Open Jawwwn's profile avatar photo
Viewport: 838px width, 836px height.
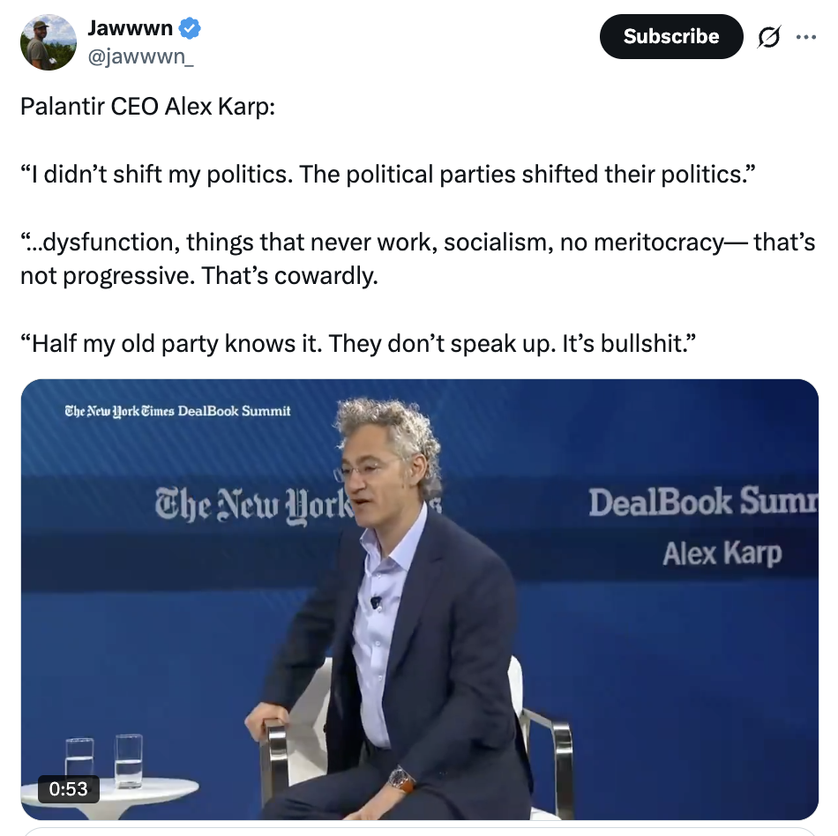(49, 42)
